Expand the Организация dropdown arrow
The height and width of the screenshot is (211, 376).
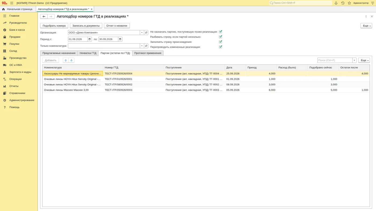142,32
